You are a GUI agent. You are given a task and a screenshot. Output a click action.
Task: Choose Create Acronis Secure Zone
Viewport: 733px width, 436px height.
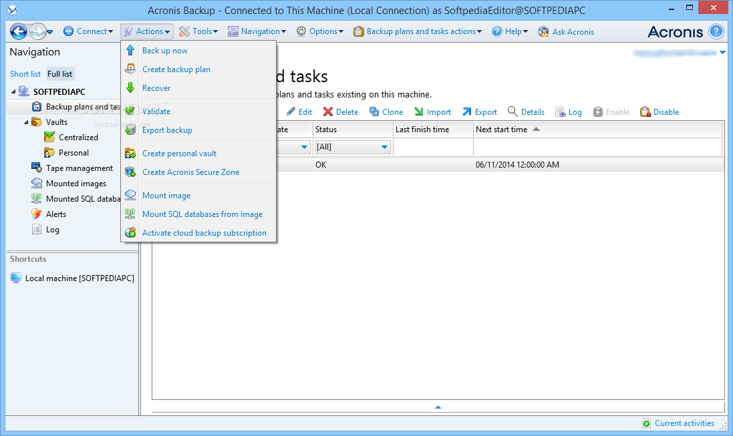coord(190,172)
